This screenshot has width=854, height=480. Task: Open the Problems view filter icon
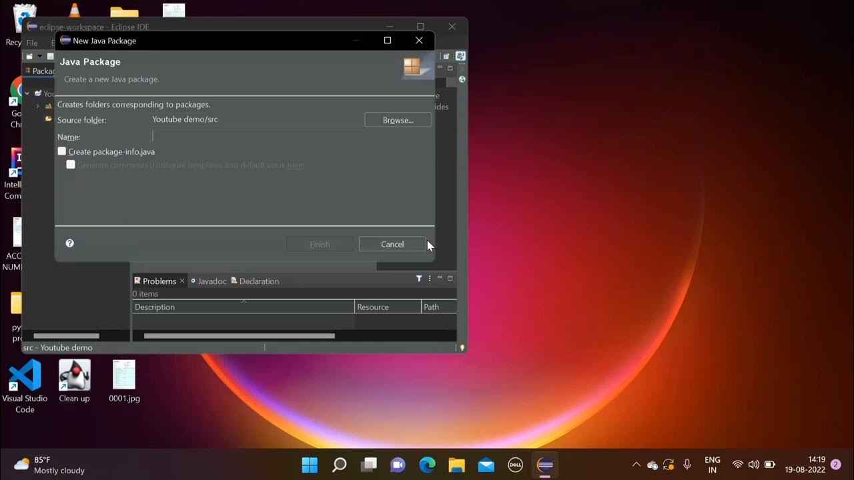pyautogui.click(x=419, y=279)
